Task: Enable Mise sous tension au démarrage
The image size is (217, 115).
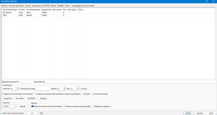Action: coord(65,106)
